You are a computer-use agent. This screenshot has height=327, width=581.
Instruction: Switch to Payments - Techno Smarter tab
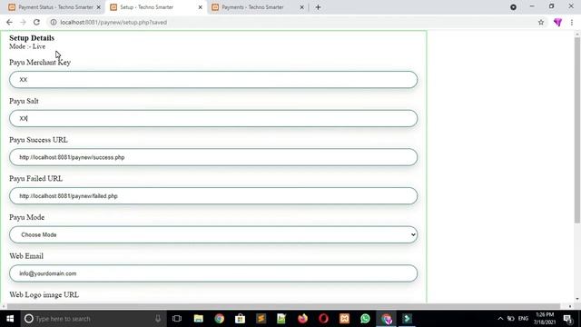point(258,7)
